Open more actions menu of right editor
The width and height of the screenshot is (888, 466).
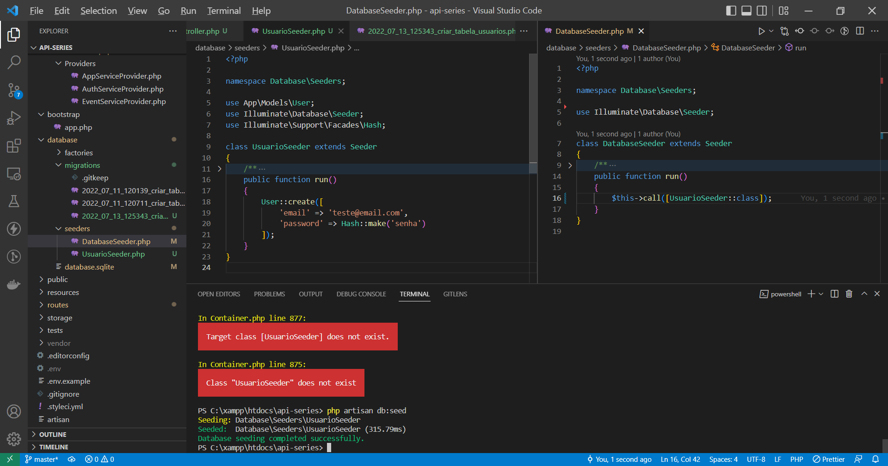[875, 31]
